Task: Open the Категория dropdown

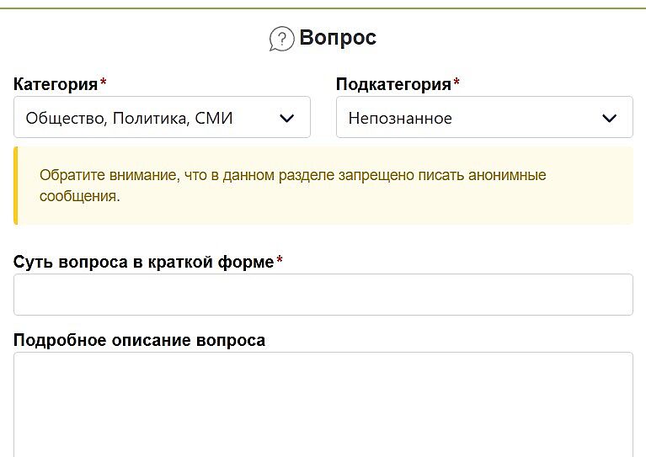Action: coord(162,118)
